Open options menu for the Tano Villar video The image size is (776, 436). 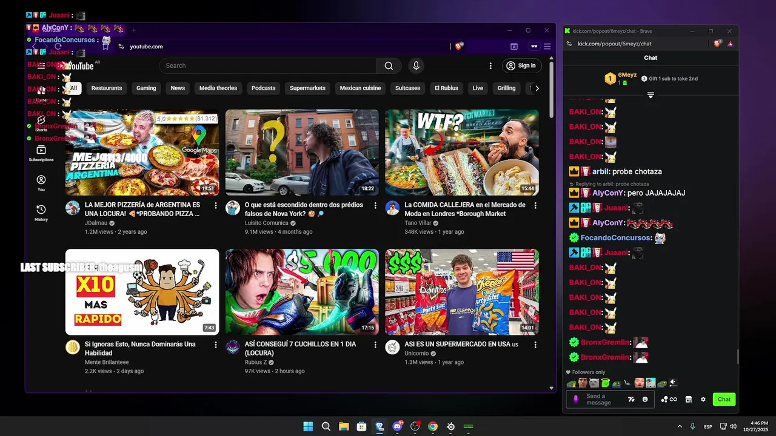535,206
